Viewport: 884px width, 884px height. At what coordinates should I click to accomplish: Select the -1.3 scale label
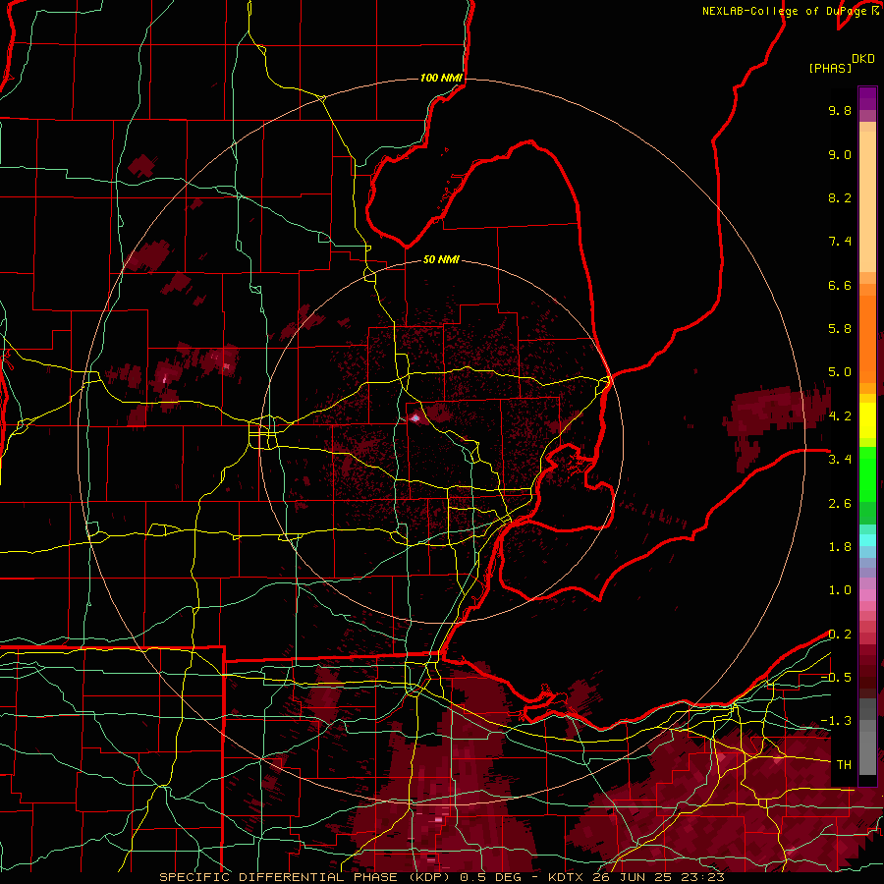tap(836, 721)
